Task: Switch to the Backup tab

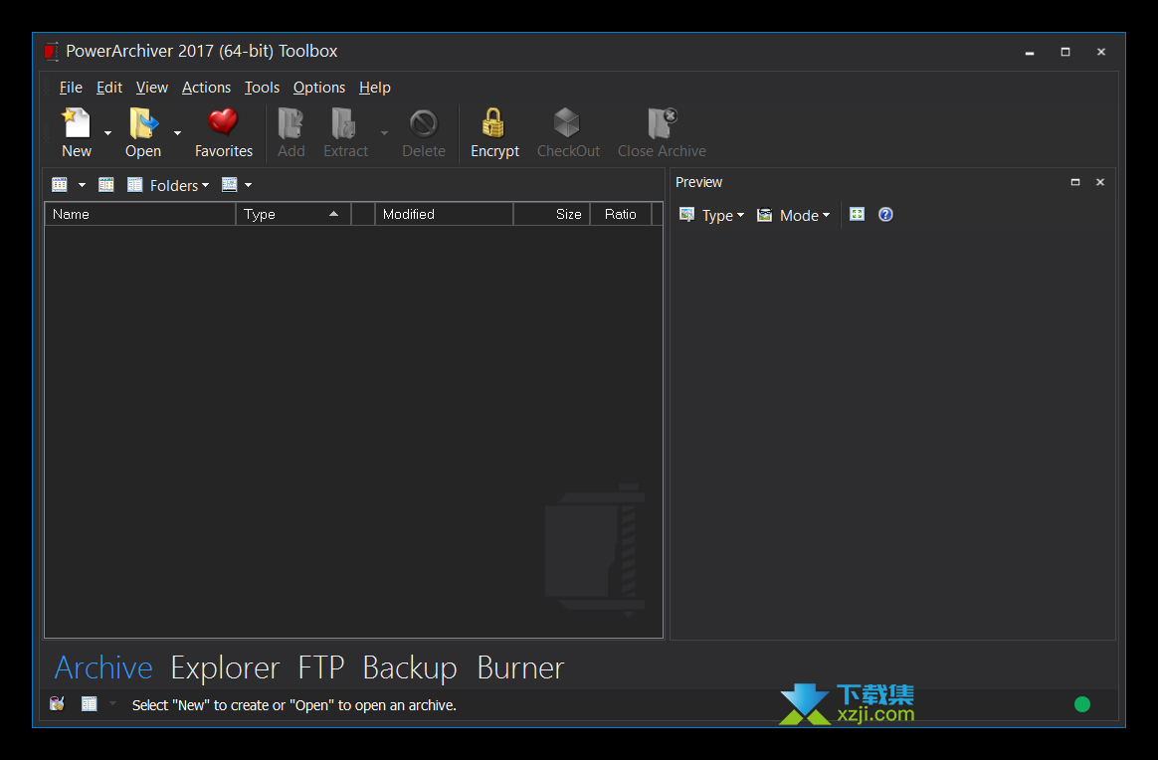Action: [410, 667]
